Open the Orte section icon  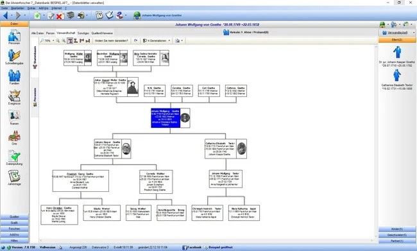[x=14, y=137]
